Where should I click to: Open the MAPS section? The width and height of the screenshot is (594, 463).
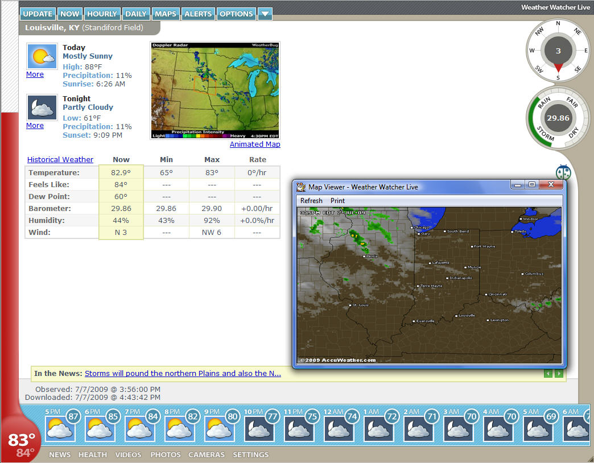click(166, 14)
